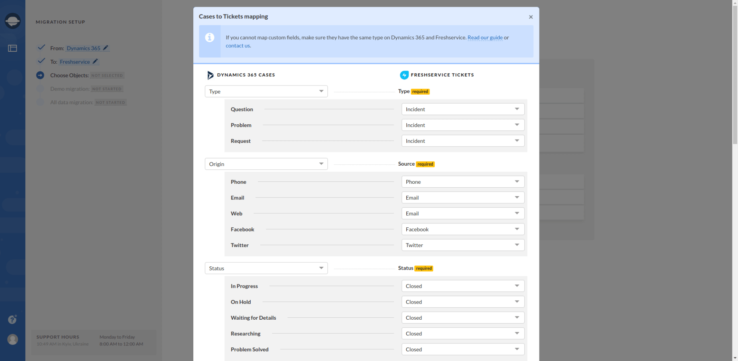738x361 pixels.
Task: Change the Researching status mapping
Action: [463, 334]
